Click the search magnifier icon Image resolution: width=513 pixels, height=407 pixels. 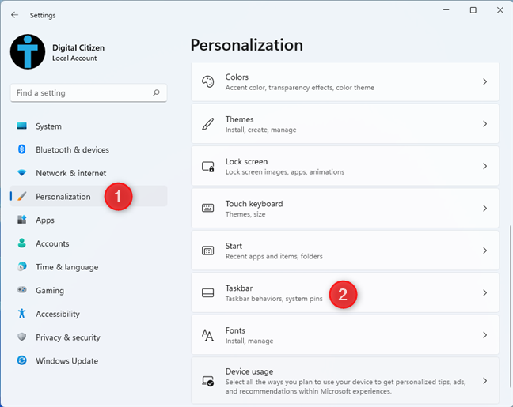click(157, 92)
